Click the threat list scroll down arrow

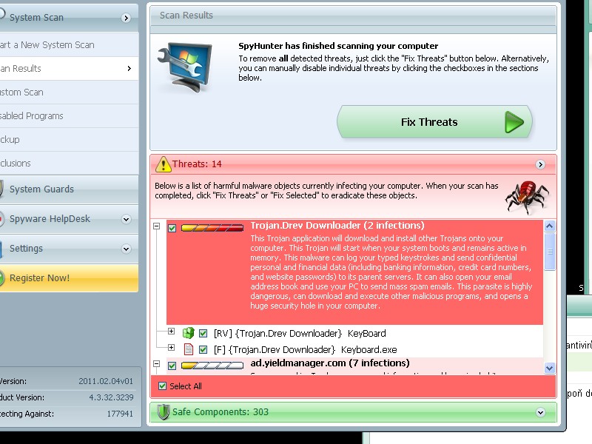pos(550,368)
